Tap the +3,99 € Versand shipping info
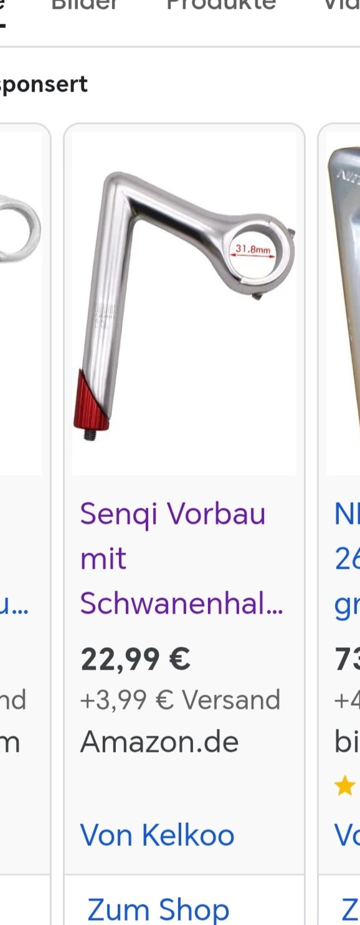 pyautogui.click(x=180, y=700)
